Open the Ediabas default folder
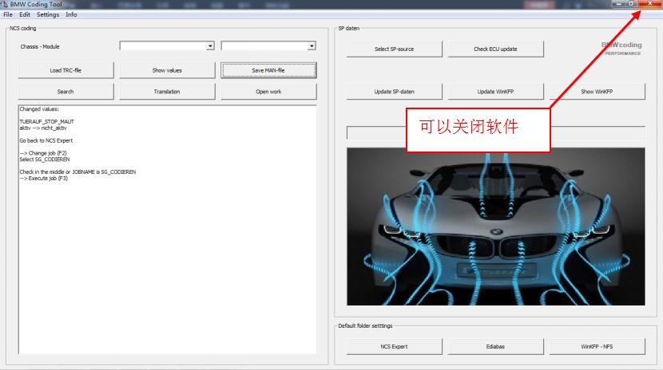This screenshot has width=663, height=370. click(495, 346)
